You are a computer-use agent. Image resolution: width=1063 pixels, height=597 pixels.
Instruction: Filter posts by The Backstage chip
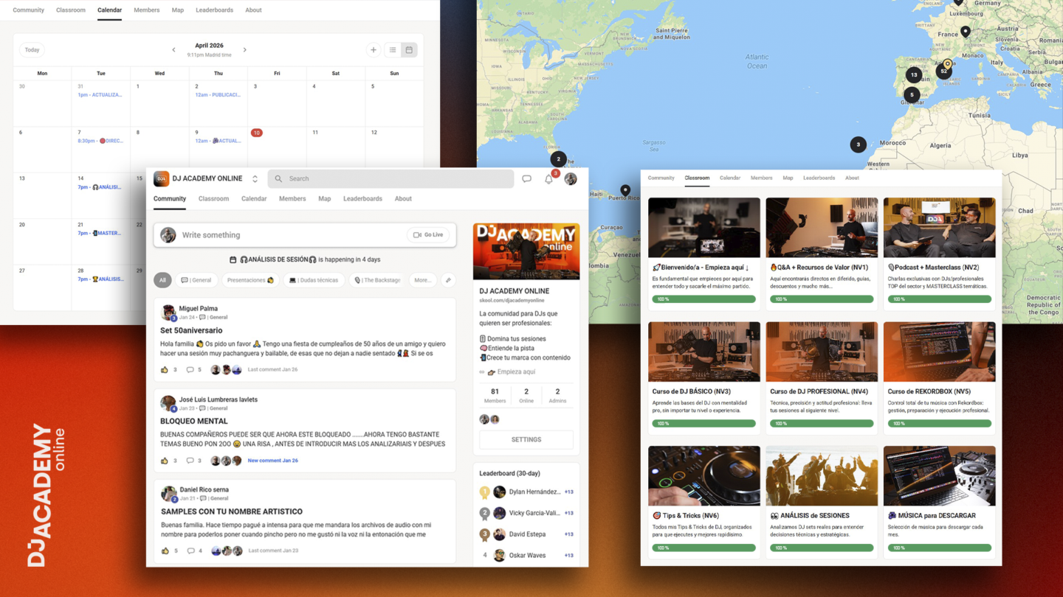point(376,280)
